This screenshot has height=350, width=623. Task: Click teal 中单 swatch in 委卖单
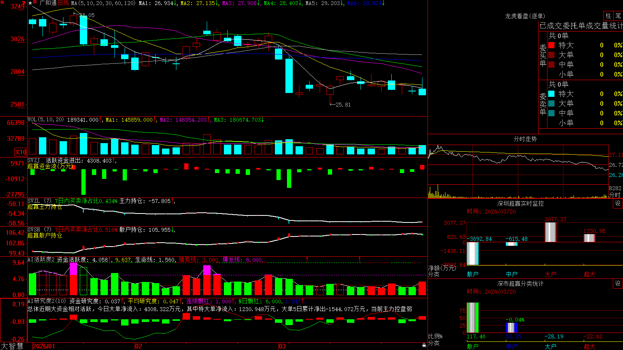point(551,113)
